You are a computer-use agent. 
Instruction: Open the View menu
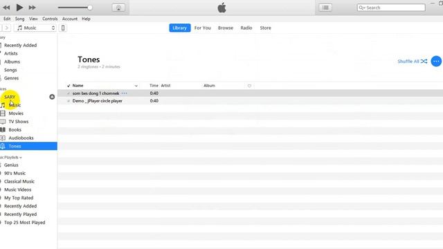point(33,19)
